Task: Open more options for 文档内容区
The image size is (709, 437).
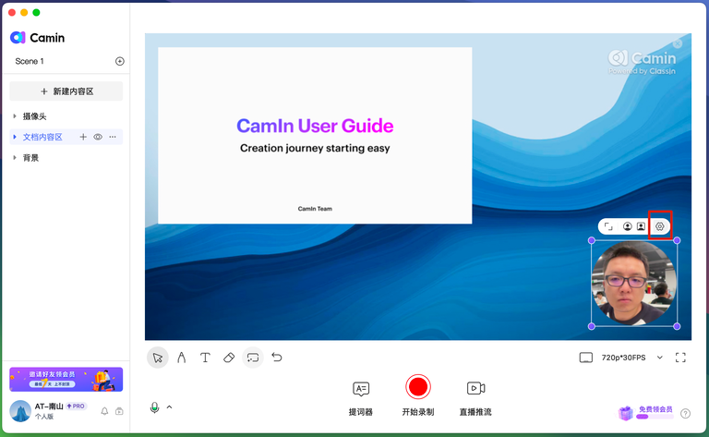Action: pos(113,137)
